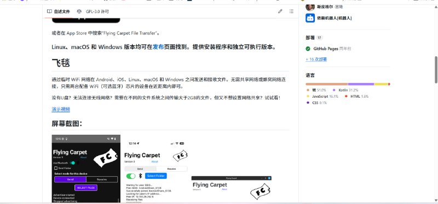The width and height of the screenshot is (438, 204).
Task: Click the 屏幕截图 heading
Action: (67, 124)
